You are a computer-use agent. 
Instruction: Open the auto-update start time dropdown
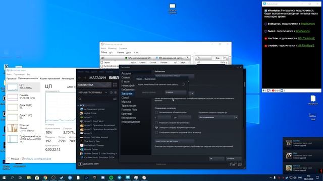pos(165,118)
